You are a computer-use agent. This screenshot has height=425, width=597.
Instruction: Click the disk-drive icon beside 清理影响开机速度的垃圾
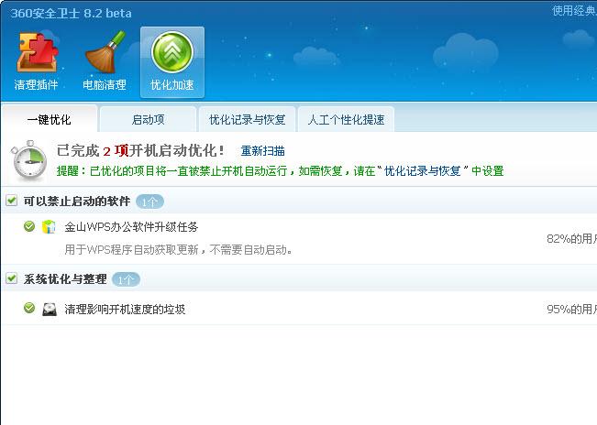[50, 309]
